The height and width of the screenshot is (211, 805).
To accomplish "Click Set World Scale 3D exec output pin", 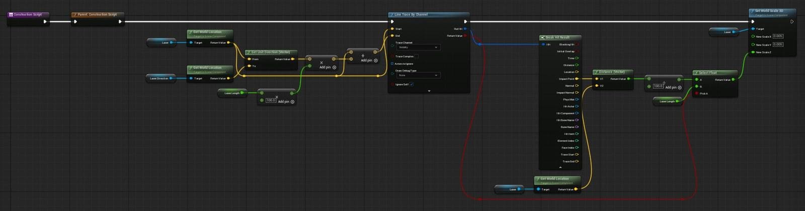I will [x=792, y=22].
